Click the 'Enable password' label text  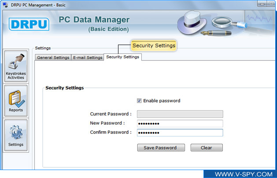click(162, 101)
